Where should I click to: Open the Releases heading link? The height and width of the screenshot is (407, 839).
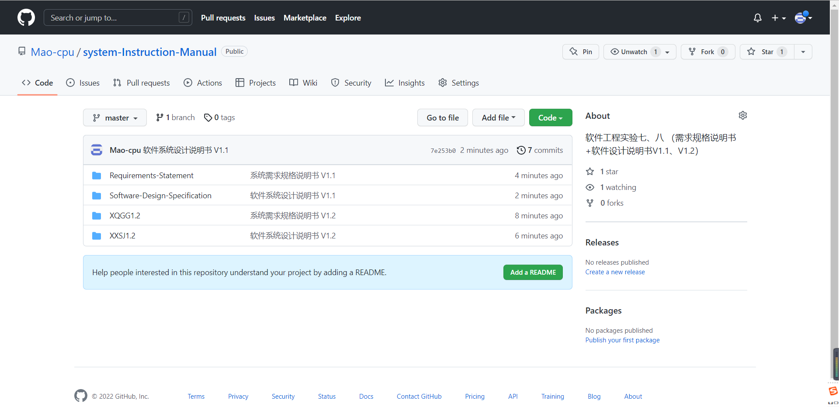coord(602,242)
